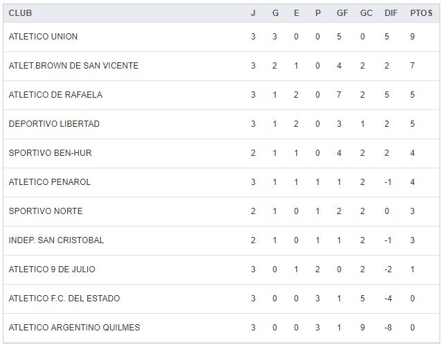
Task: Select ATLETICO ARGENTINO QUILMES club name
Action: pos(74,328)
